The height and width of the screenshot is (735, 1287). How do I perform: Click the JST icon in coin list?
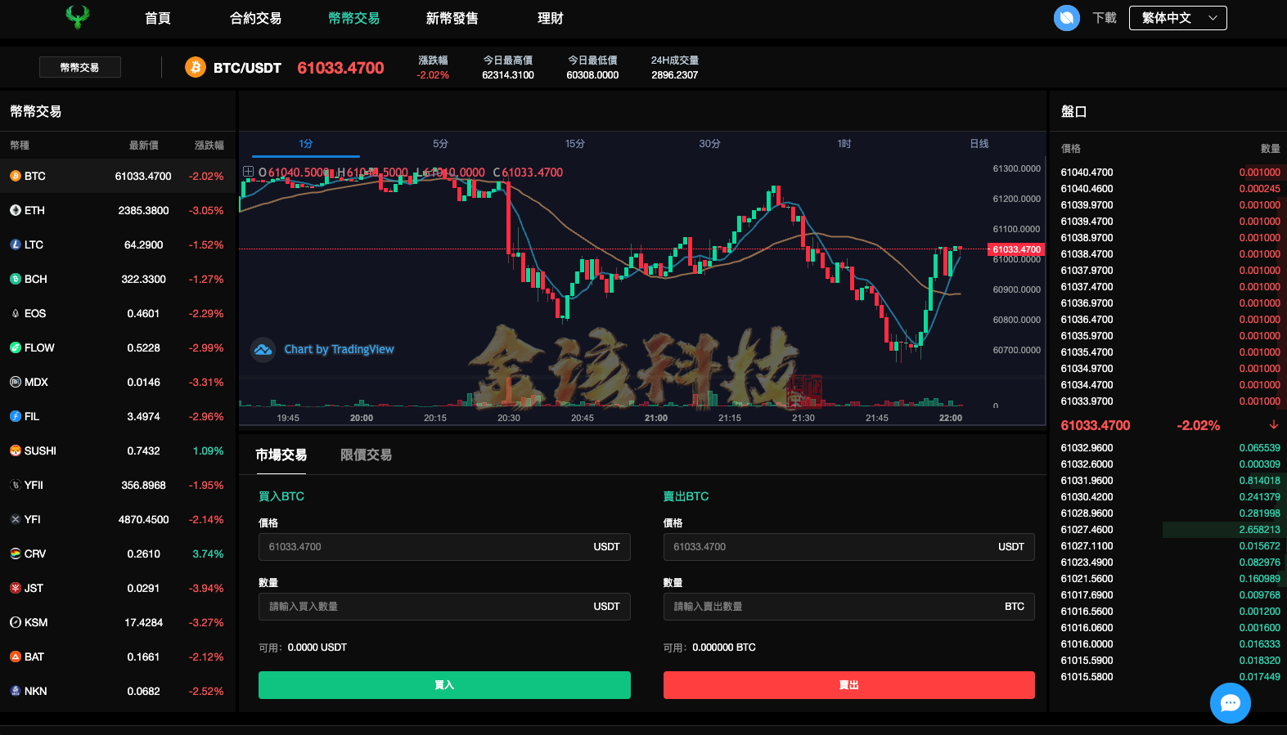[16, 588]
